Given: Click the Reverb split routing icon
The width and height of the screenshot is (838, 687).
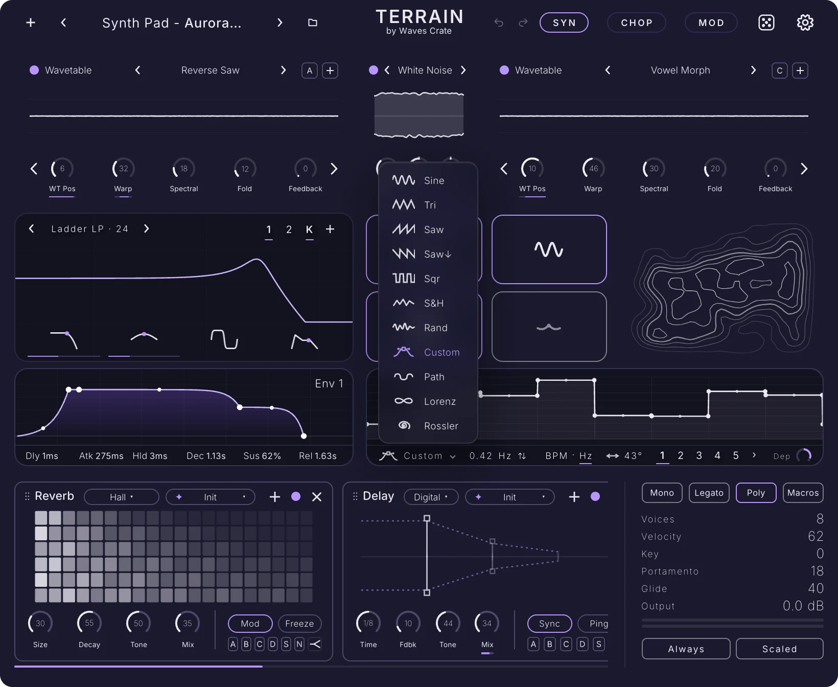Looking at the screenshot, I should [315, 644].
